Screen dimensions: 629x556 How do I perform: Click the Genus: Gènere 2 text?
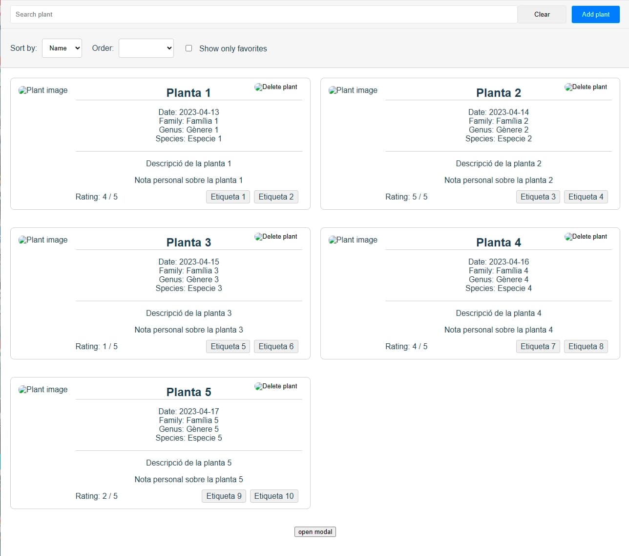(x=499, y=130)
